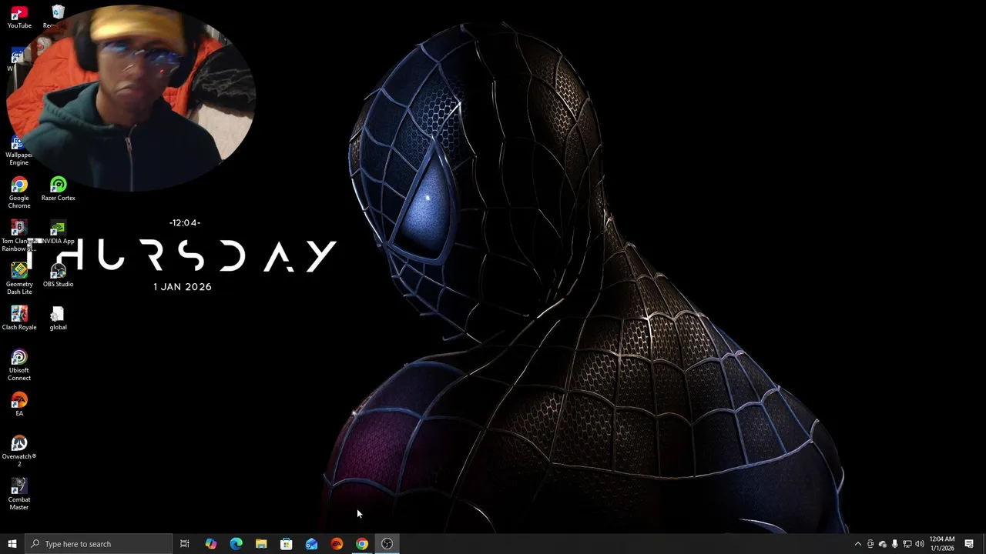Screen dimensions: 986x554
Task: Open the YouTube desktop shortcut
Action: 19,17
